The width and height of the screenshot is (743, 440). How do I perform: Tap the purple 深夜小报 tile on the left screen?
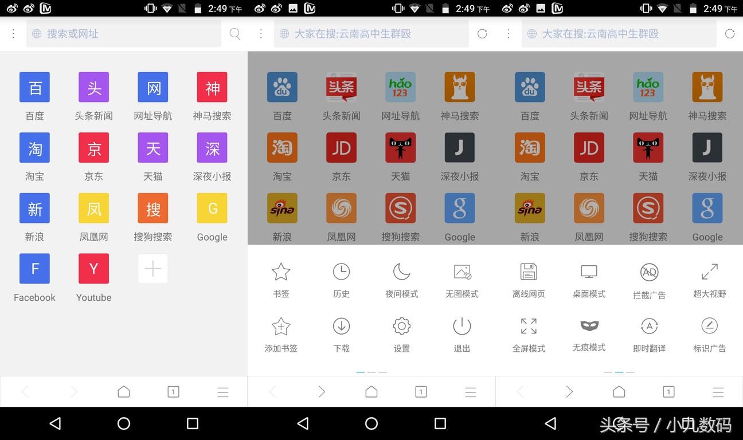pos(212,148)
